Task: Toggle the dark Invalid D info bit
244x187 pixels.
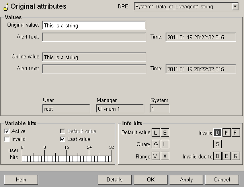Action: click(x=218, y=133)
